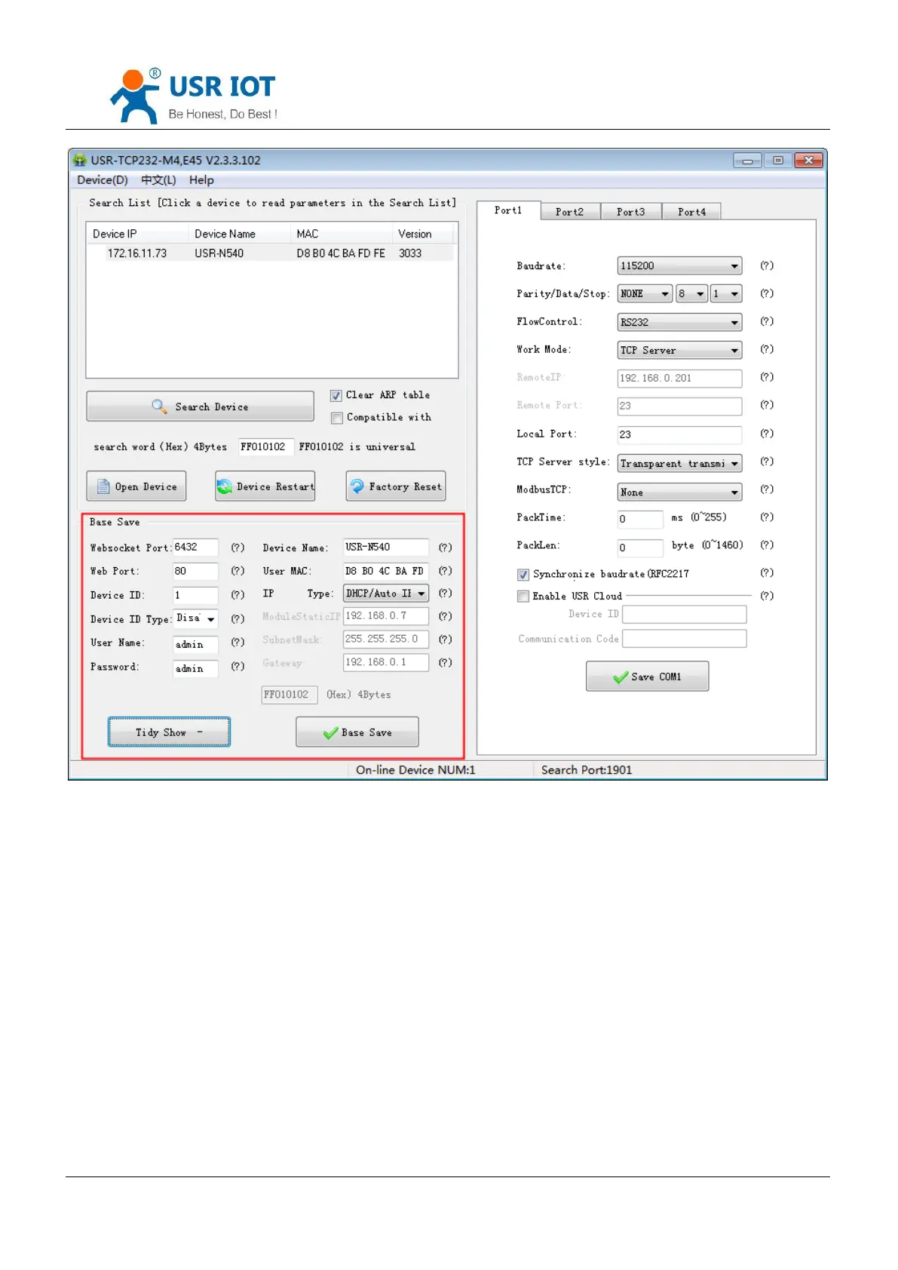Screen dimensions: 898x1270
Task: Click the green restart icon on Device Restart
Action: pos(224,487)
